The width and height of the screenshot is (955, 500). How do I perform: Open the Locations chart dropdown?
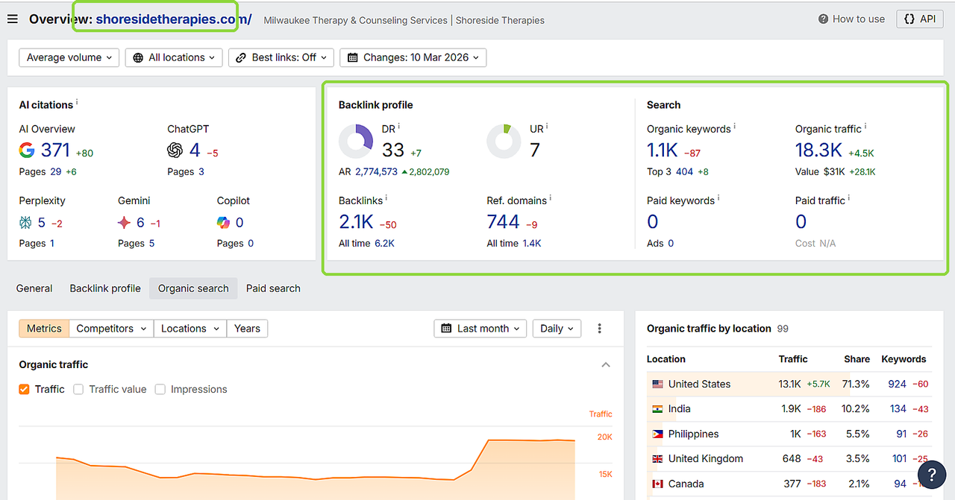pyautogui.click(x=190, y=329)
